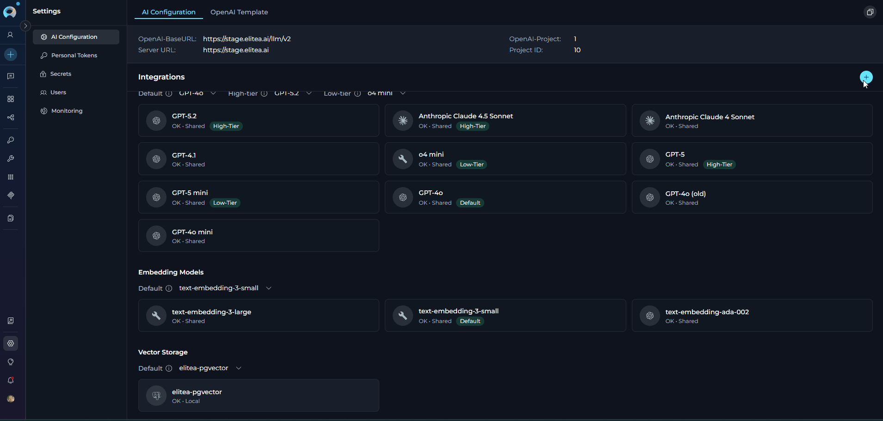
Task: Open the GPT-5.2 integration card
Action: [259, 121]
